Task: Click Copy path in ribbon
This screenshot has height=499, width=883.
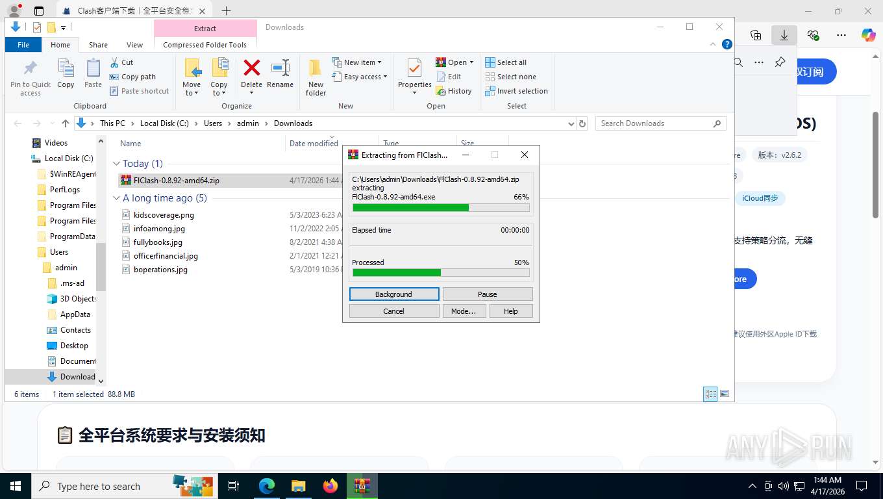Action: click(132, 77)
